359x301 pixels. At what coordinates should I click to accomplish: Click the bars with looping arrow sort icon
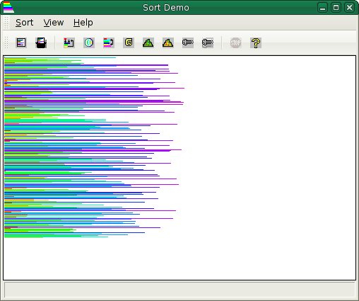tap(69, 43)
